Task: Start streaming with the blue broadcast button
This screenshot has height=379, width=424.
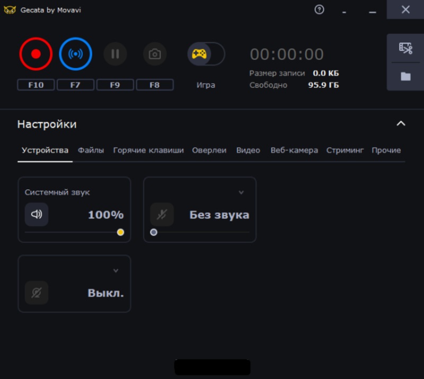Action: (76, 54)
